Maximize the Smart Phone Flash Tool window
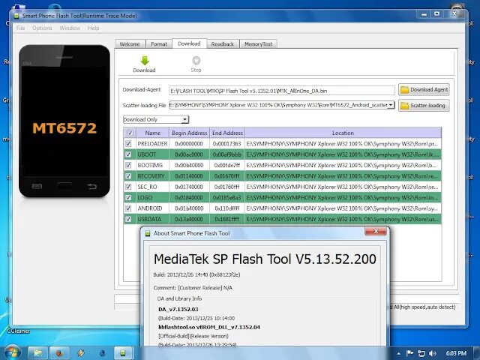The image size is (480, 360). click(436, 14)
